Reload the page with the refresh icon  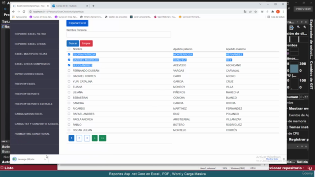point(24,12)
